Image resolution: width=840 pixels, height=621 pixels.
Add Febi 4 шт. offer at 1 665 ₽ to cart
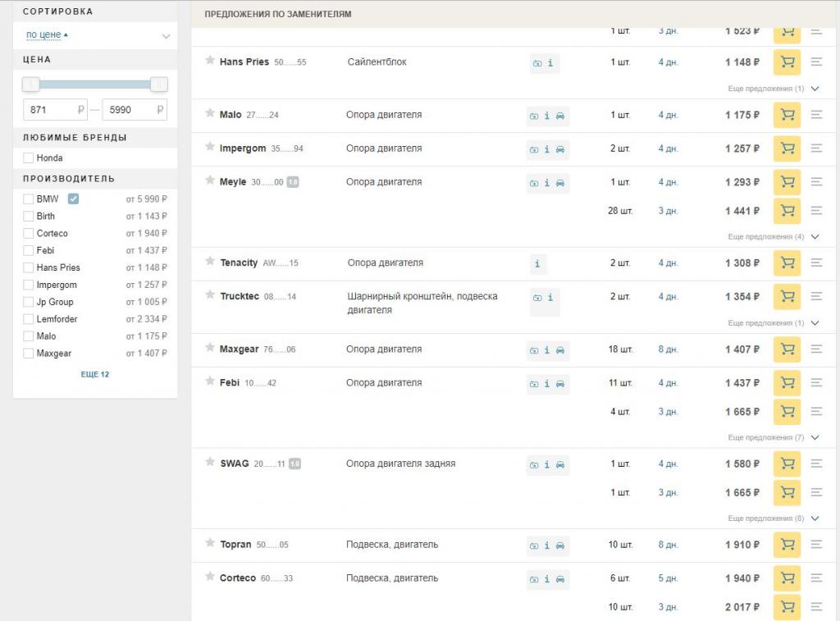click(x=787, y=412)
